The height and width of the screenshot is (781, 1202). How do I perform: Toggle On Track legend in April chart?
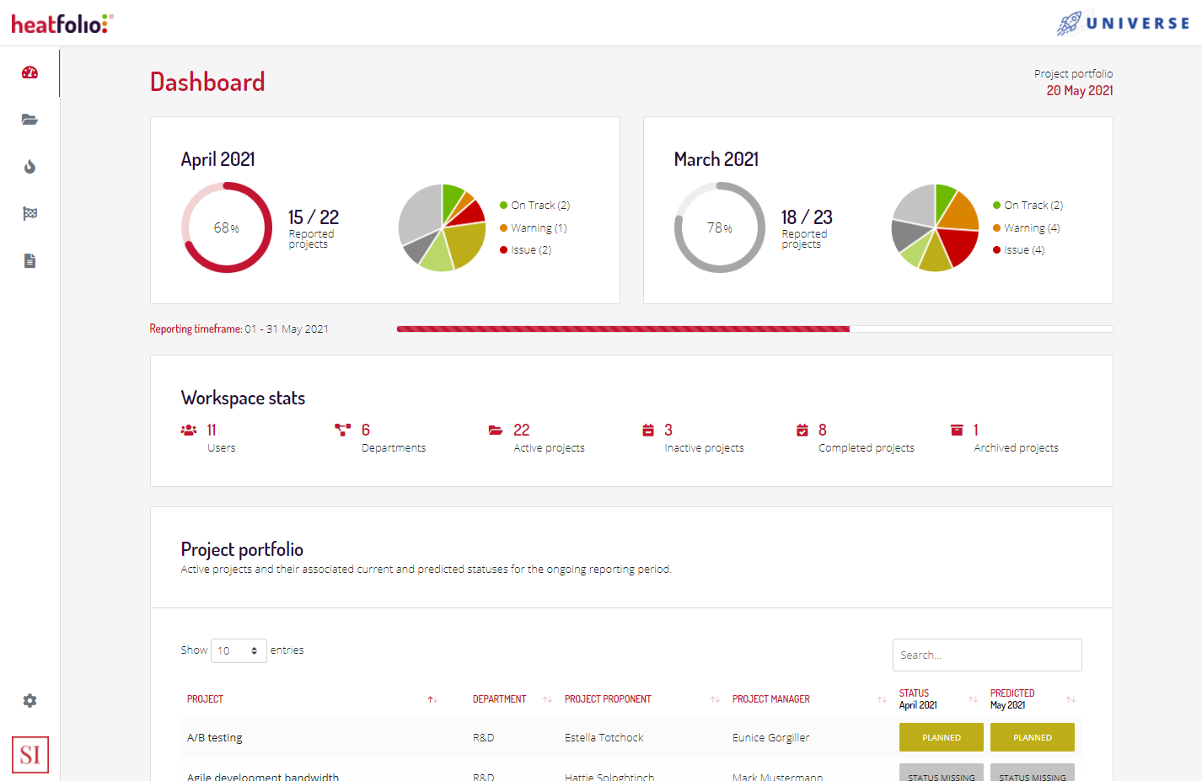tap(534, 206)
